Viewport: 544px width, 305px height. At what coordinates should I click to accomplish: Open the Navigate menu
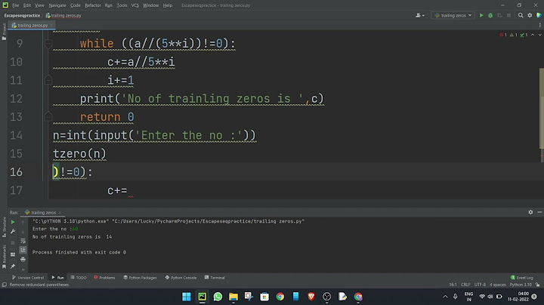[57, 5]
